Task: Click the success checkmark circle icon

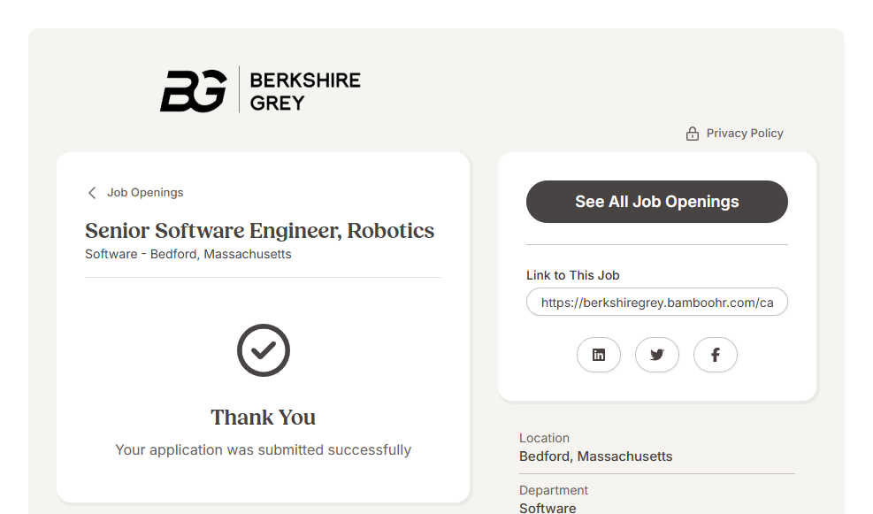Action: tap(264, 350)
